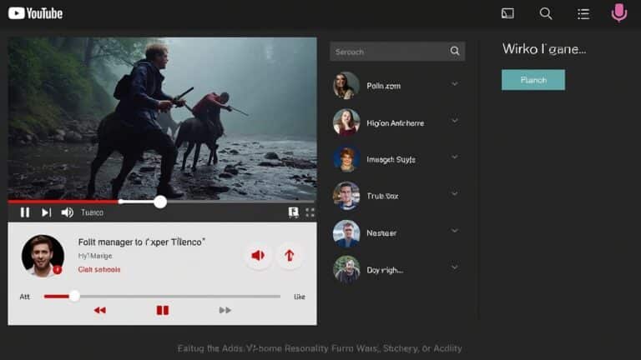Pause using the red pause button in card

click(x=163, y=310)
